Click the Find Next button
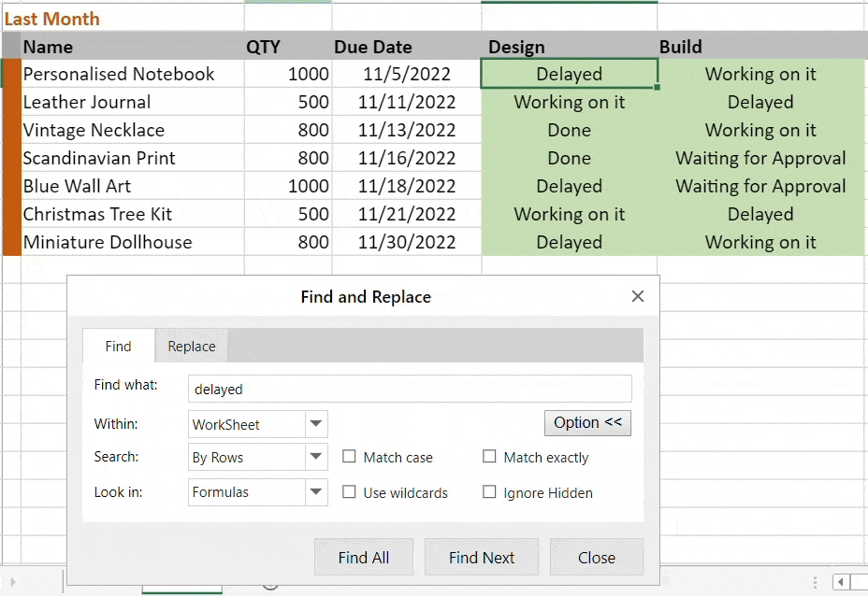This screenshot has width=868, height=596. click(x=482, y=558)
